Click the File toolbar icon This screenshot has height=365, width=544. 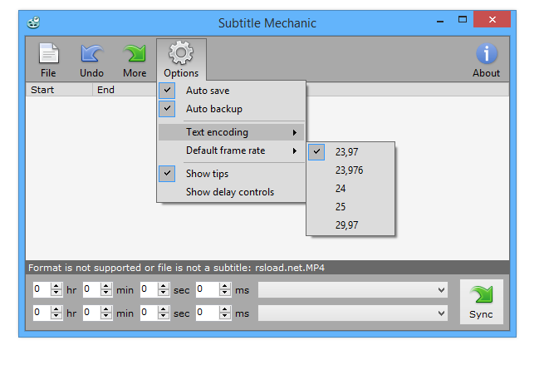pyautogui.click(x=49, y=55)
